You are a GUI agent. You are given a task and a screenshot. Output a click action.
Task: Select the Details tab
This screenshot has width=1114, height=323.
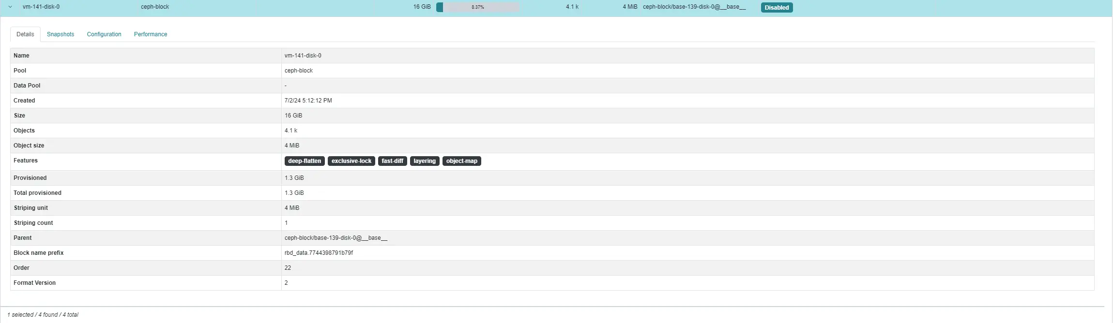[x=25, y=34]
